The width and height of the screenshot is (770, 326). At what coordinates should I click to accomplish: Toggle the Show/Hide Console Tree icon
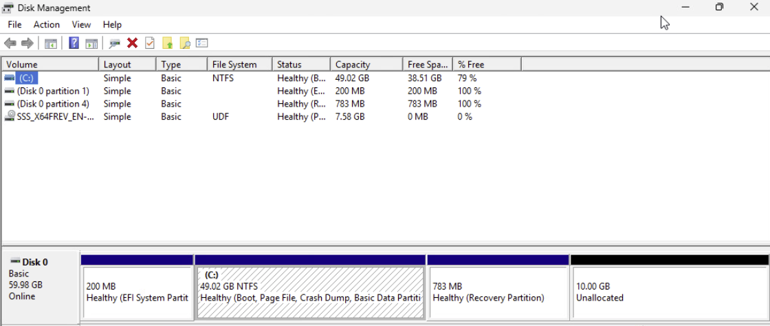51,43
